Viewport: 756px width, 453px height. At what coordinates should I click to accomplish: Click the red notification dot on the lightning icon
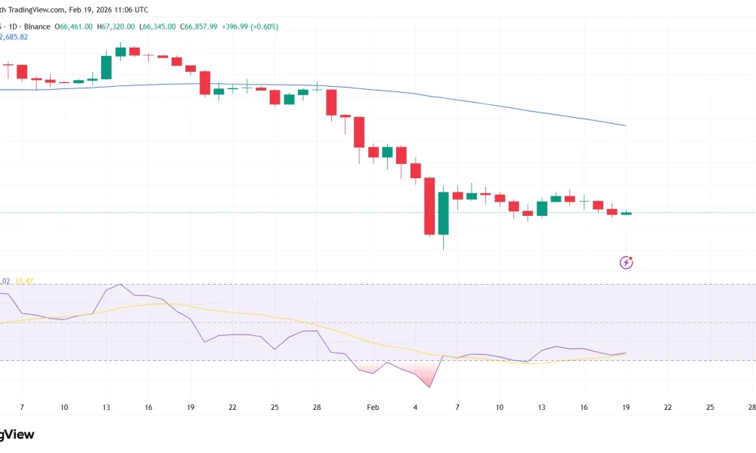click(631, 258)
